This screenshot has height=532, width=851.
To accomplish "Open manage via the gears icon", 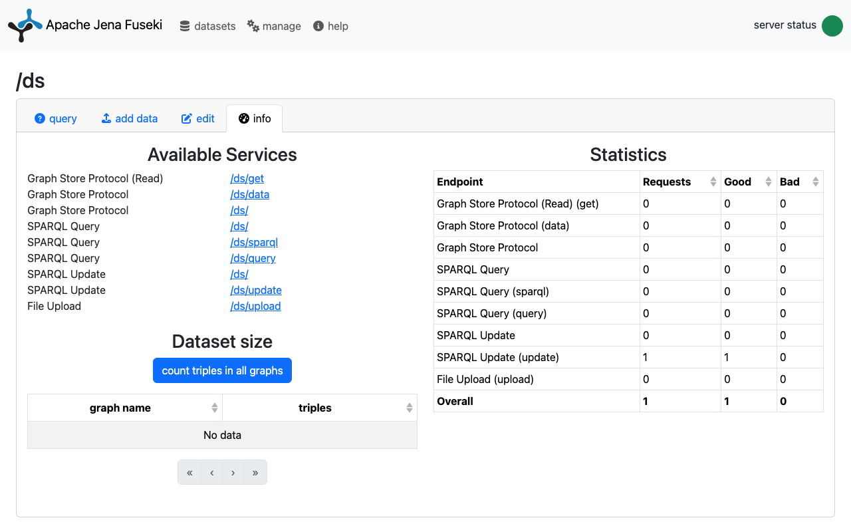I will click(253, 26).
